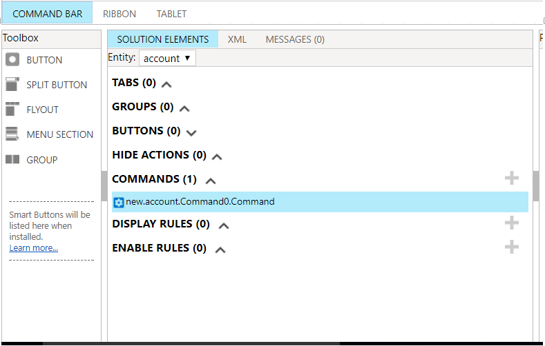Select the Menu Section toolbox icon
The width and height of the screenshot is (545, 346).
coord(12,134)
